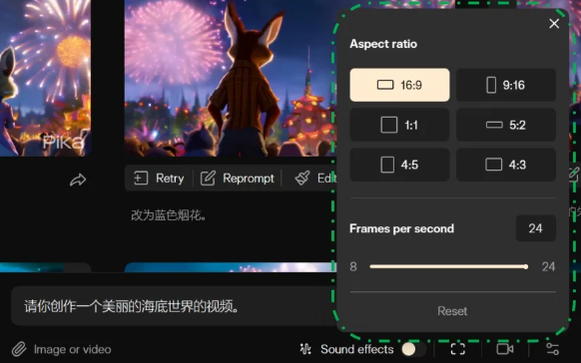This screenshot has width=581, height=363.
Task: Open the rabbit fireworks video thumbnail
Action: (x=231, y=78)
